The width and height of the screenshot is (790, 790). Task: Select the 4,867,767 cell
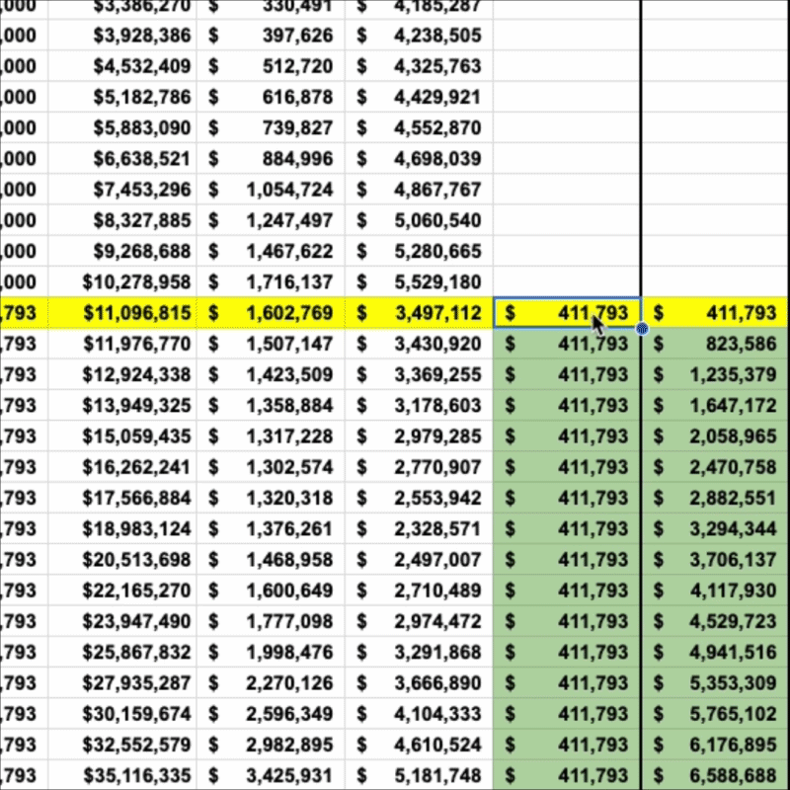(419, 190)
